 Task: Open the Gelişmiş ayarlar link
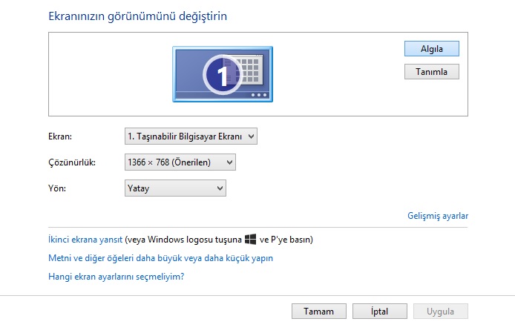(x=438, y=216)
